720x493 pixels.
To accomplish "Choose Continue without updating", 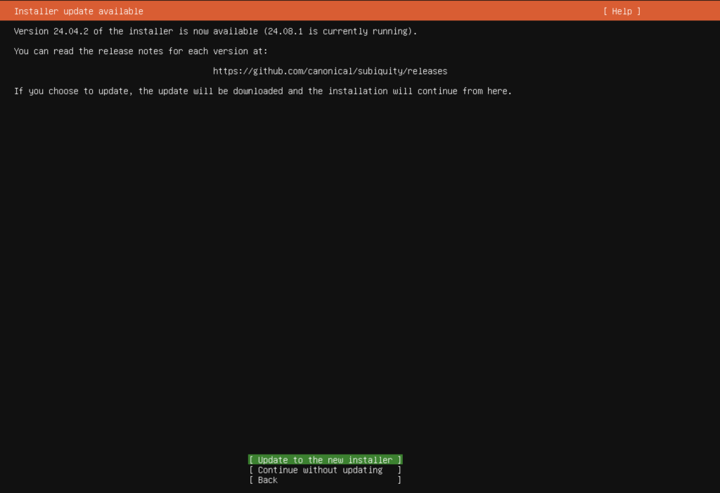I will [x=320, y=470].
